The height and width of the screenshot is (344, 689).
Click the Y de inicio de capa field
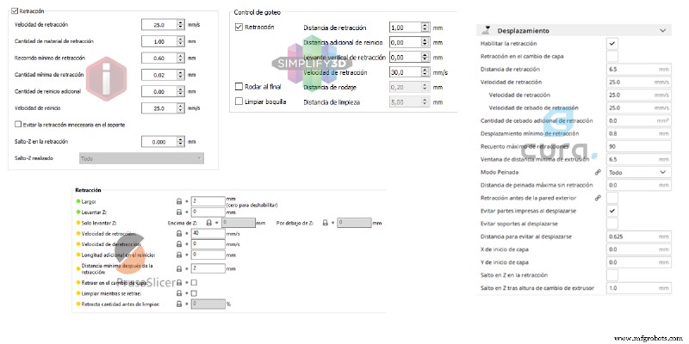coord(639,262)
